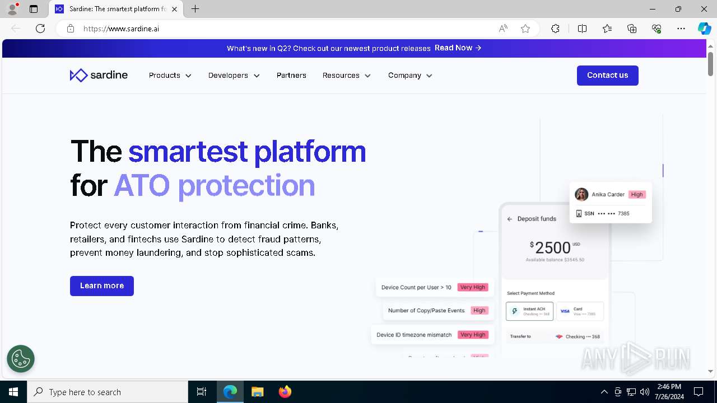This screenshot has width=717, height=403.
Task: Open the tab actions menu icon
Action: pyautogui.click(x=34, y=9)
